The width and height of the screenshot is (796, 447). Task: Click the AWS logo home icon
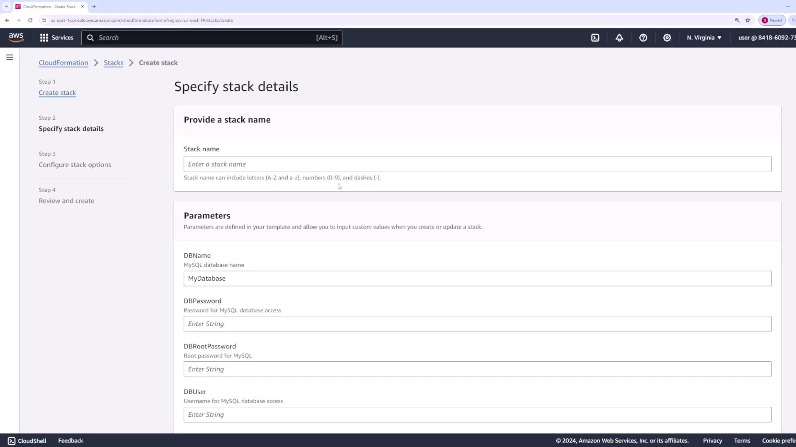pyautogui.click(x=16, y=38)
